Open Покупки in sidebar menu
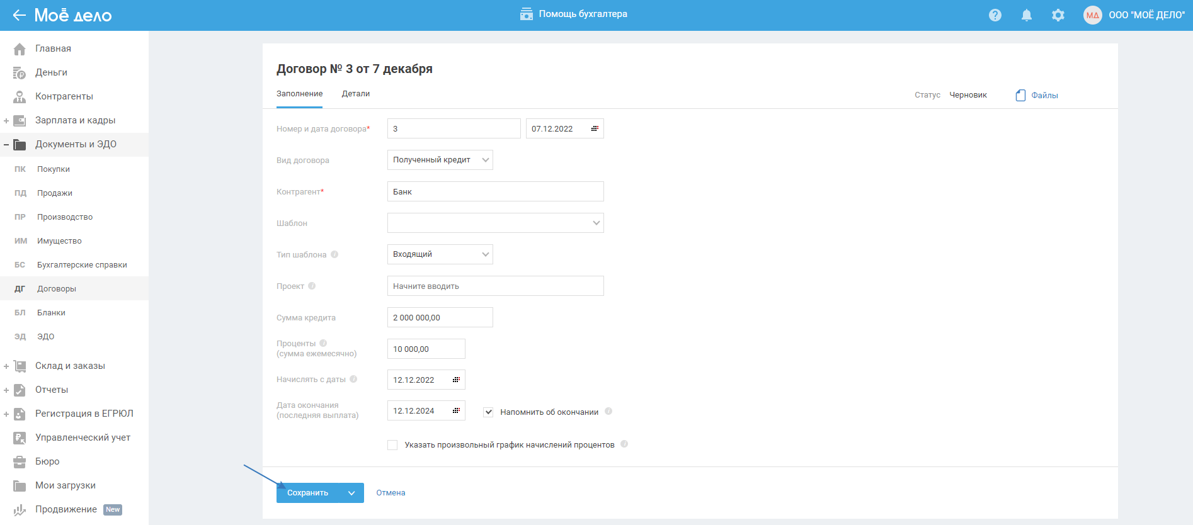1193x525 pixels. pyautogui.click(x=54, y=169)
